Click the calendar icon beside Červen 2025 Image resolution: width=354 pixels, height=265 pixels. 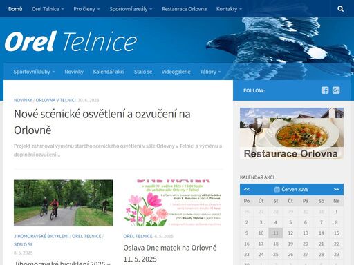tap(277, 189)
